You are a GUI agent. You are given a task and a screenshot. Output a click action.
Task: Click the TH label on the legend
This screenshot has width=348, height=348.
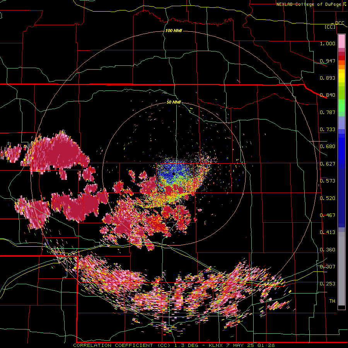(332, 301)
